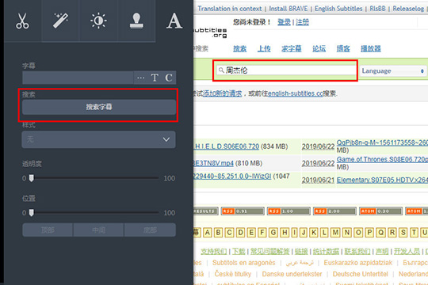Image resolution: width=428 pixels, height=285 pixels.
Task: Click the subtitle file path field
Action: click(78, 78)
